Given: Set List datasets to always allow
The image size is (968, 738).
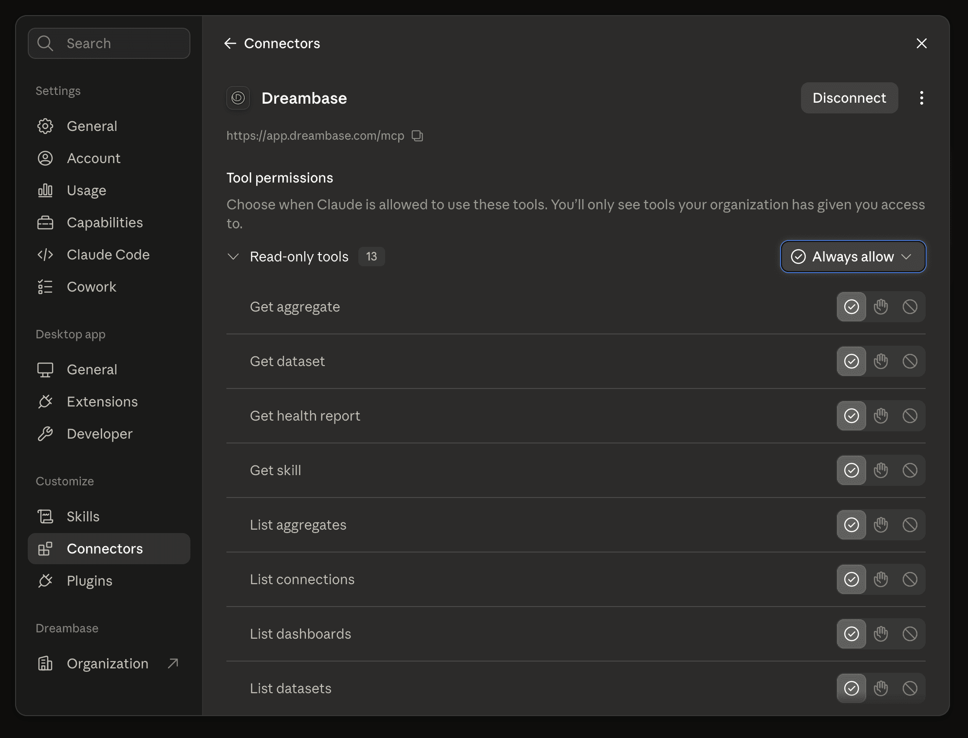Looking at the screenshot, I should coord(852,688).
